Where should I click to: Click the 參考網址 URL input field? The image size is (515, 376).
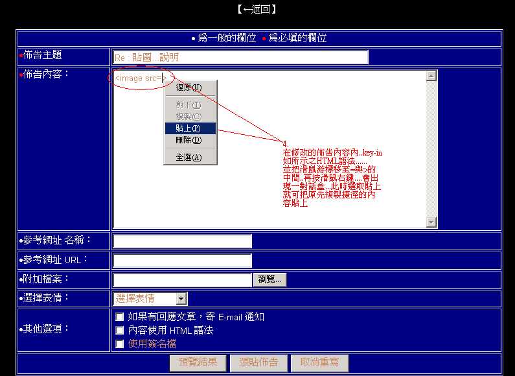click(x=182, y=261)
